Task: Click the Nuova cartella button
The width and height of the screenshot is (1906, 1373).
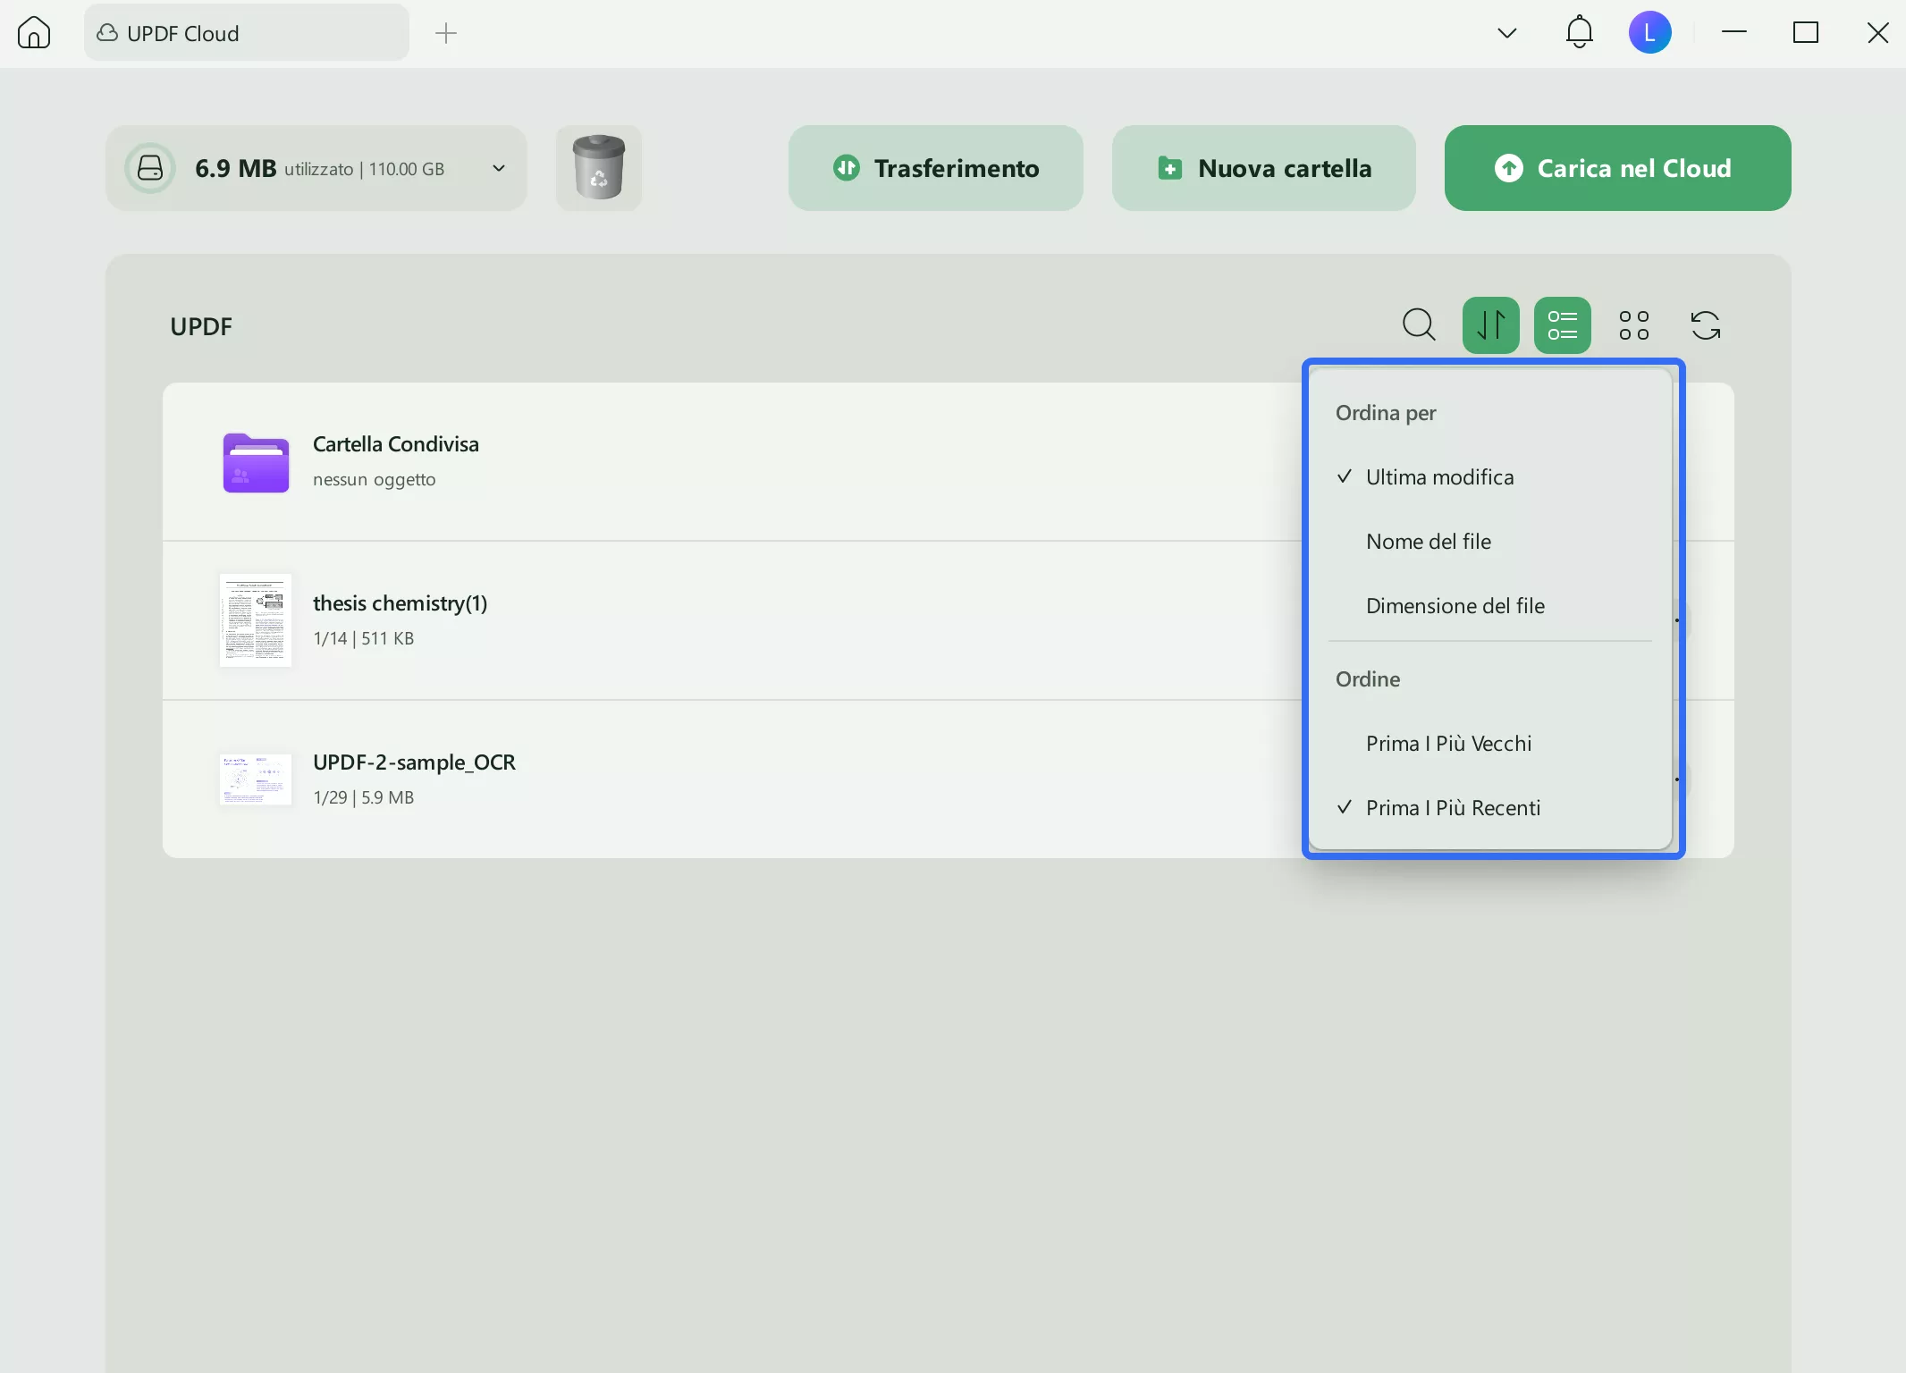Action: coord(1263,168)
